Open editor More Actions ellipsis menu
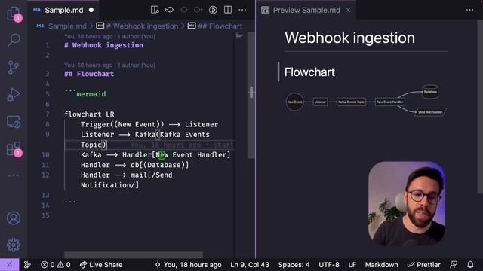This screenshot has width=483, height=271. pos(242,10)
